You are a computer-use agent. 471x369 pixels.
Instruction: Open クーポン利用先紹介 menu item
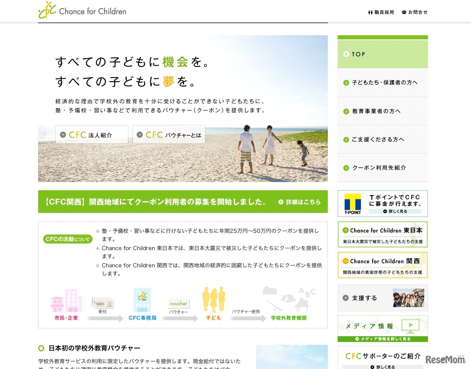(383, 168)
